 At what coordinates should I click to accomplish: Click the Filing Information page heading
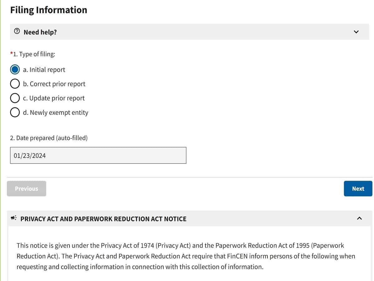(48, 10)
